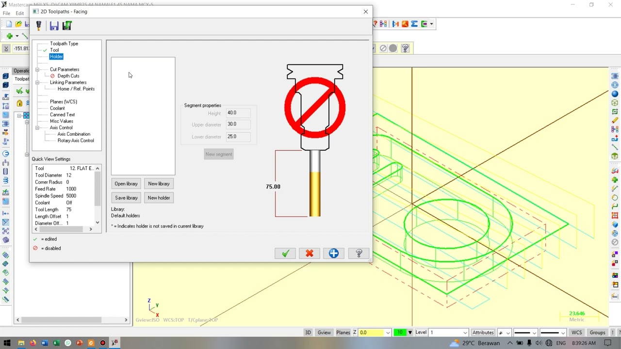Select Planes (WCS) in the tree
This screenshot has width=621, height=349.
63,102
